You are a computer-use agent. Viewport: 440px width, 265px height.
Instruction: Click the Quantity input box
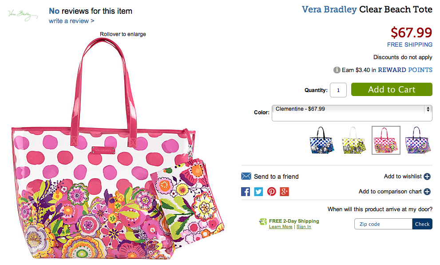(x=338, y=90)
